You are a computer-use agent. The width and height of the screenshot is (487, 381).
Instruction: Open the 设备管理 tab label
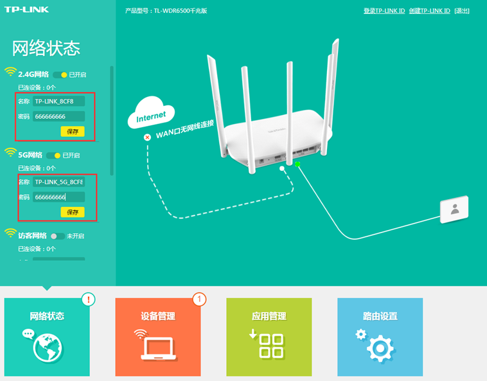tap(158, 316)
